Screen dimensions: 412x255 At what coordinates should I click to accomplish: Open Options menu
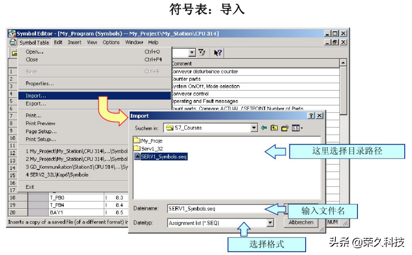[x=111, y=42]
